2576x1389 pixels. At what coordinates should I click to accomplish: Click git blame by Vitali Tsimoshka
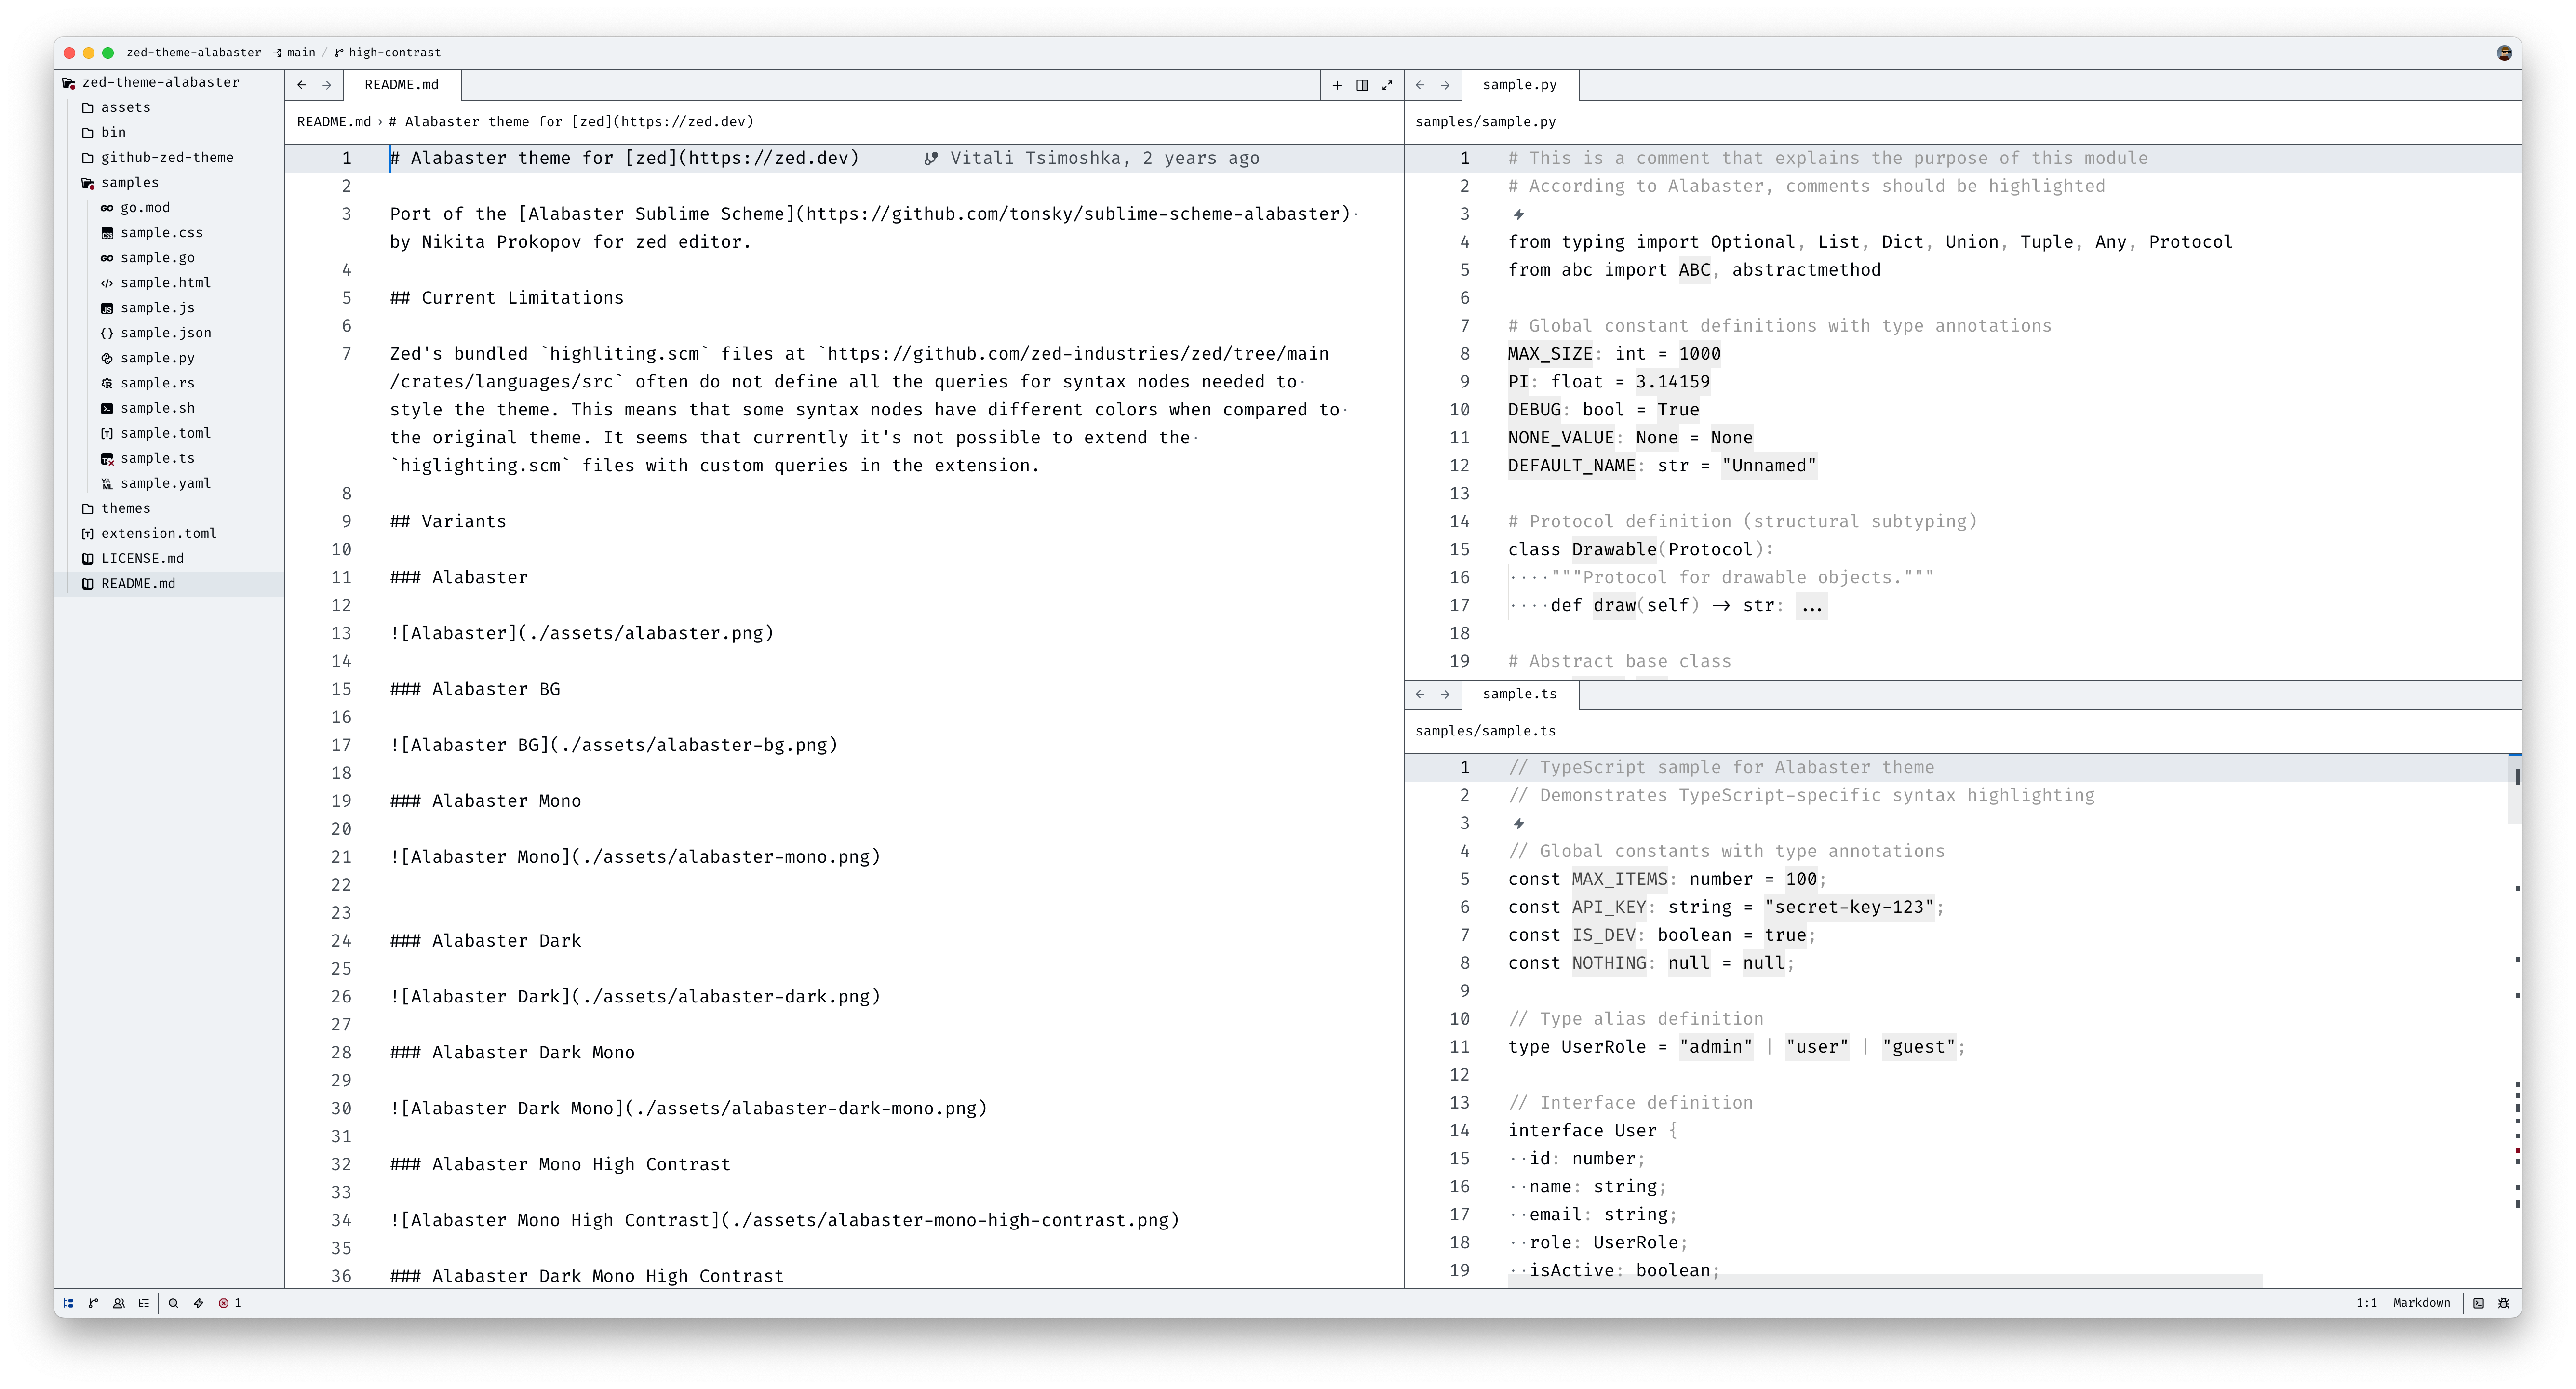(1091, 158)
